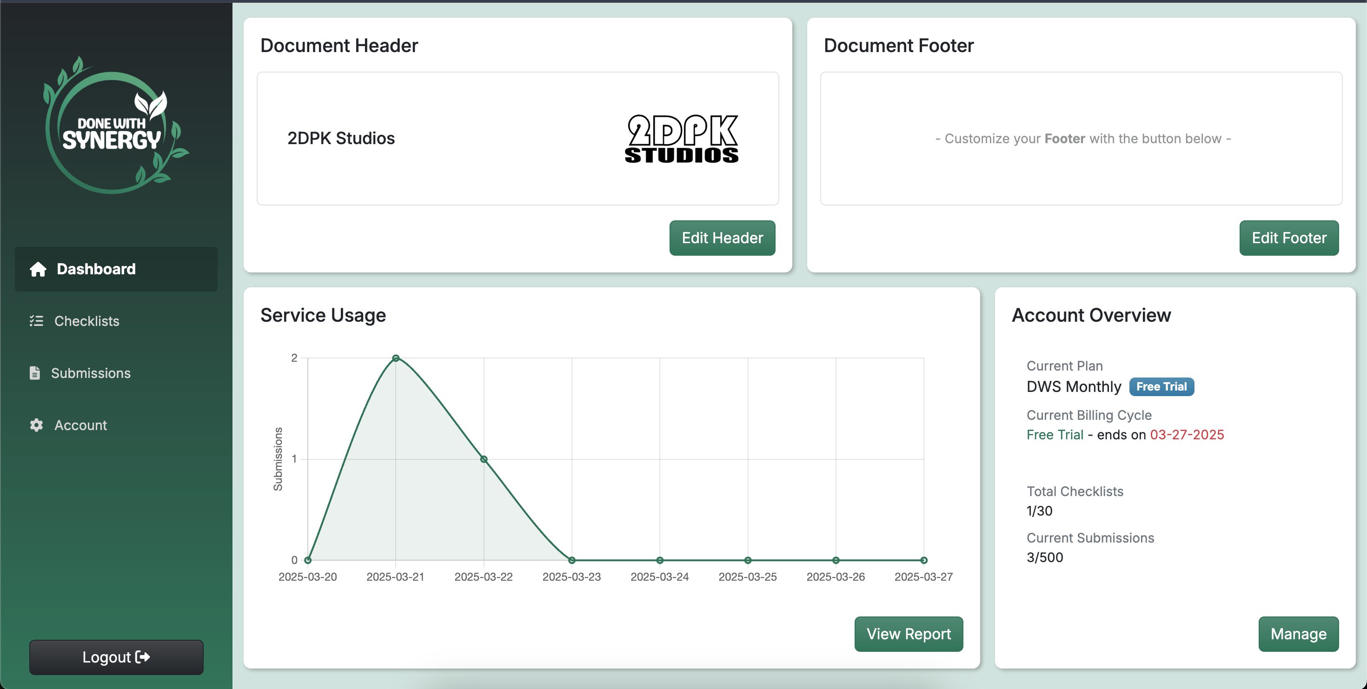Click the Checklists list icon in sidebar
This screenshot has width=1367, height=689.
pyautogui.click(x=36, y=321)
